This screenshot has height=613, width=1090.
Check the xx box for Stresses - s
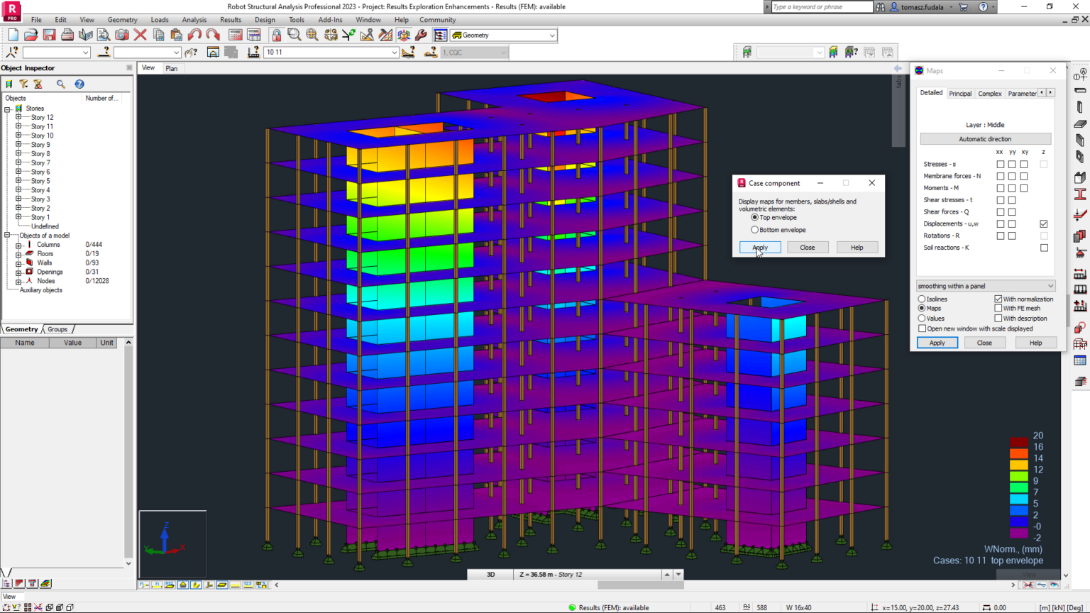pyautogui.click(x=1001, y=164)
